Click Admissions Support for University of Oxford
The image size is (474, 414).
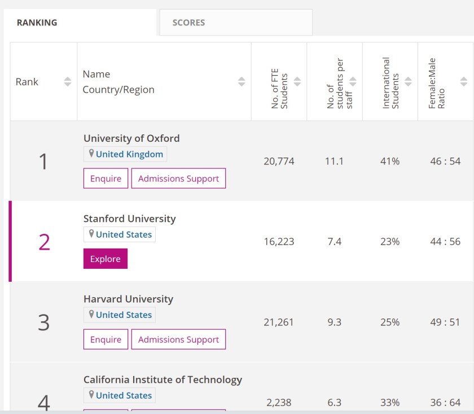[178, 178]
